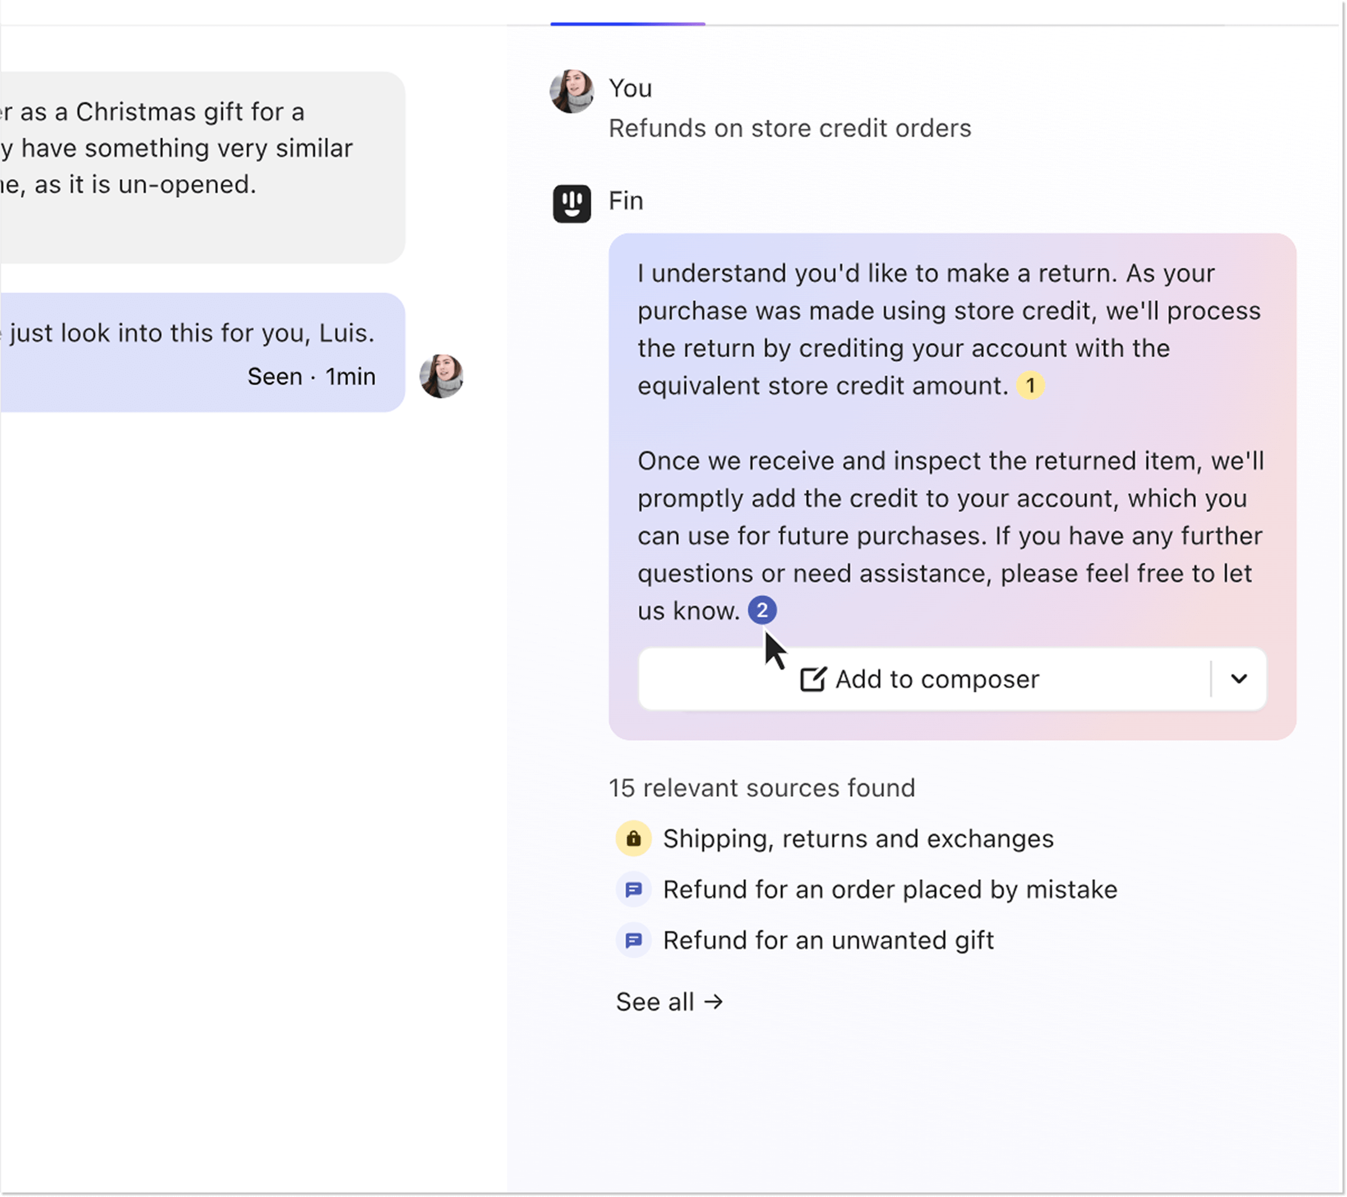Expand the full list of relevant sources
The height and width of the screenshot is (1197, 1347).
click(x=670, y=1001)
